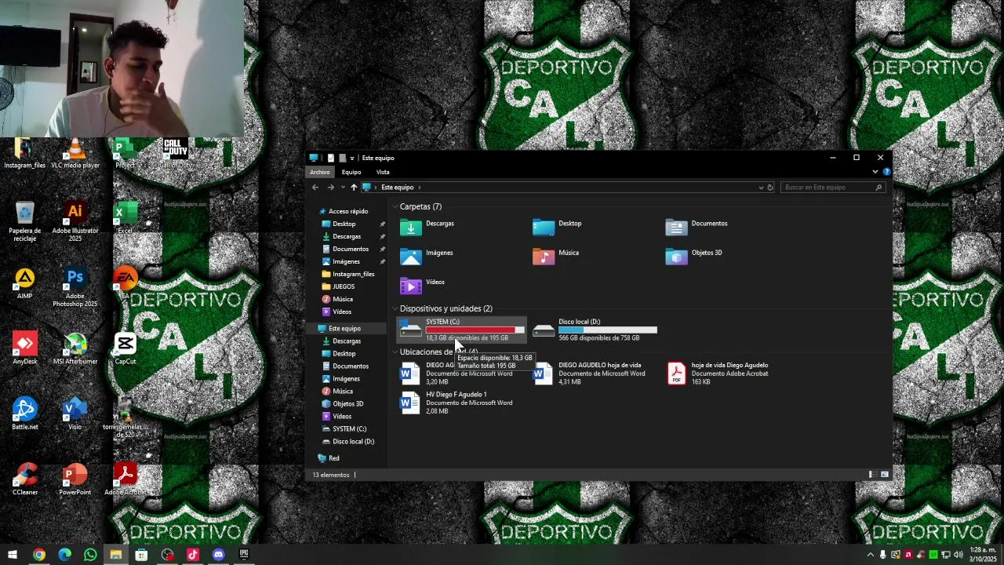This screenshot has height=565, width=1004.
Task: Select SYSTEM (C:) in navigation tree
Action: coord(344,429)
